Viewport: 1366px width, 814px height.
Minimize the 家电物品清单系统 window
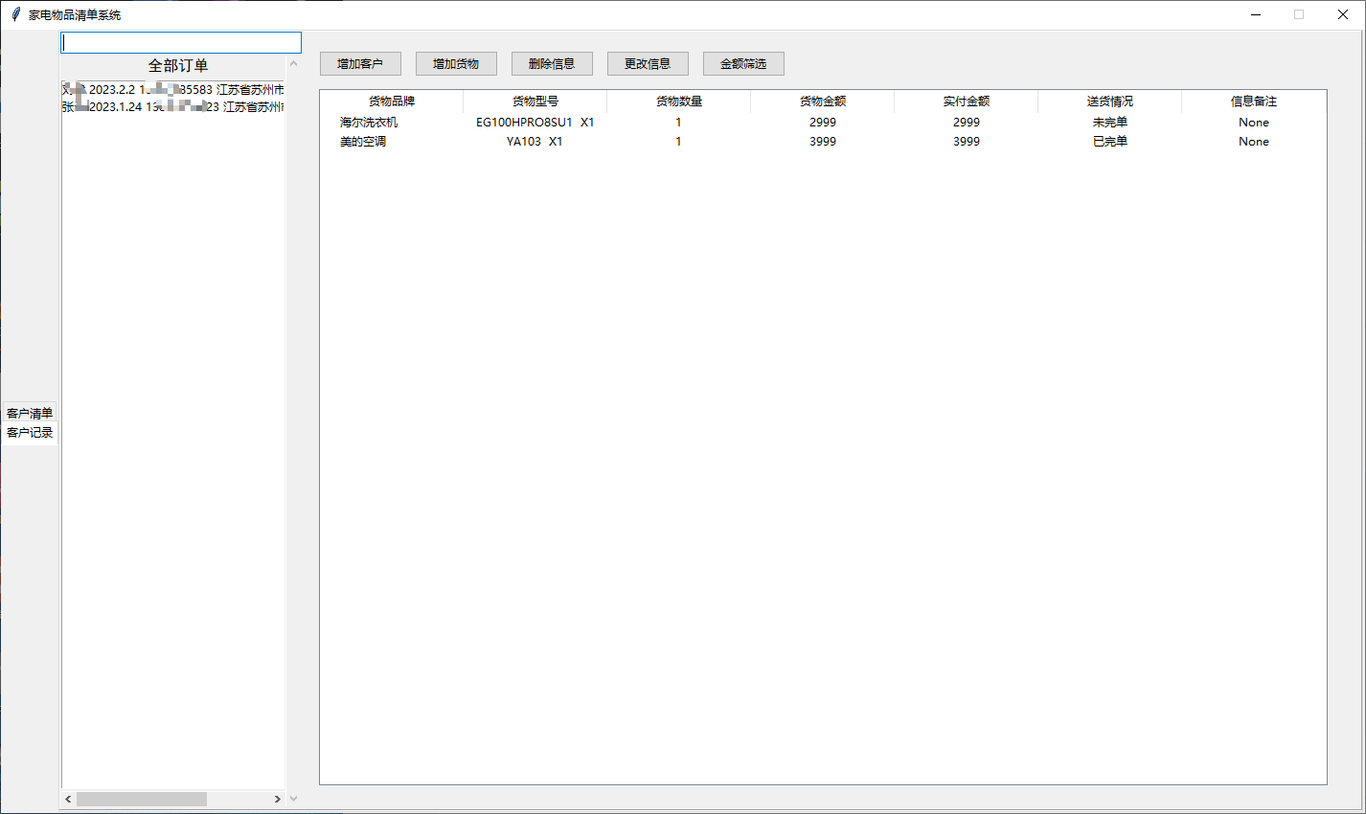pyautogui.click(x=1256, y=14)
